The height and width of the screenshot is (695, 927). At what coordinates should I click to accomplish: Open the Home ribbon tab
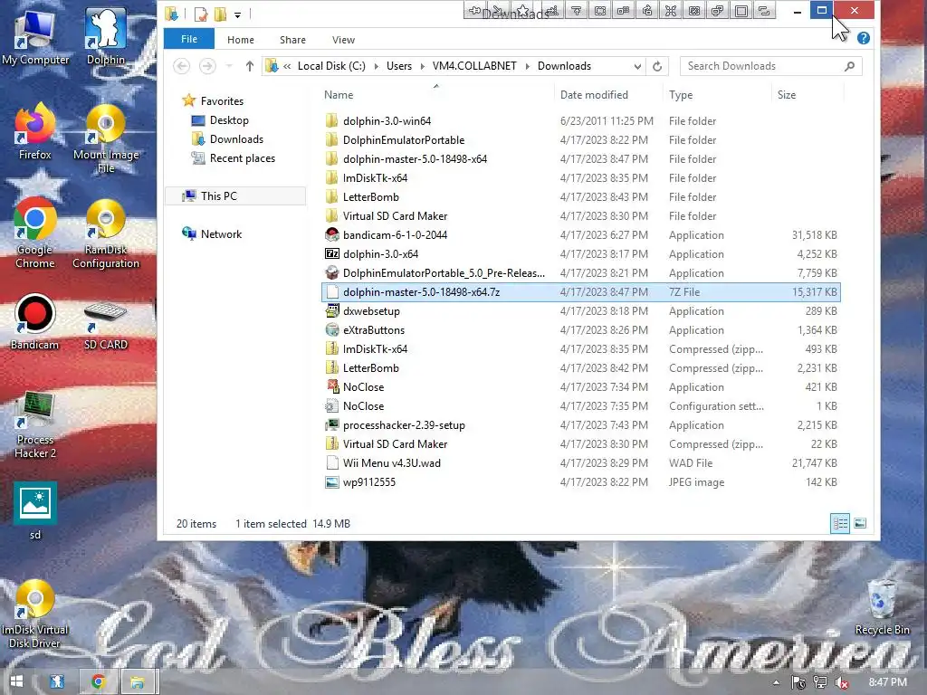pyautogui.click(x=241, y=40)
